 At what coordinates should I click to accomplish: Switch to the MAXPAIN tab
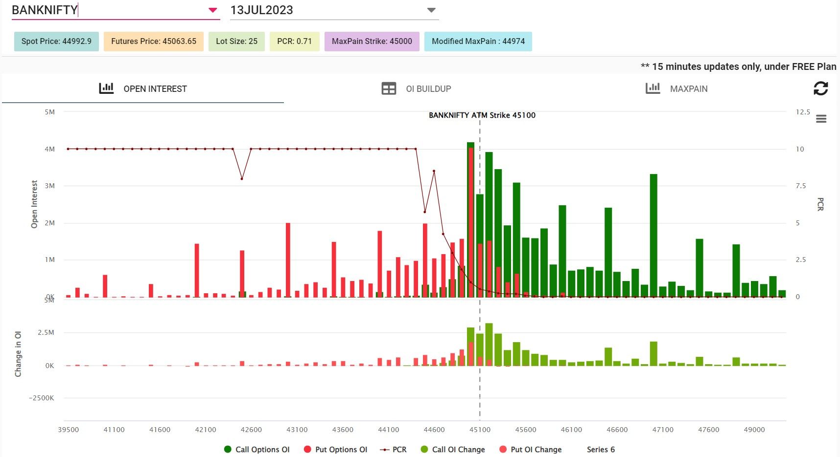pyautogui.click(x=677, y=88)
